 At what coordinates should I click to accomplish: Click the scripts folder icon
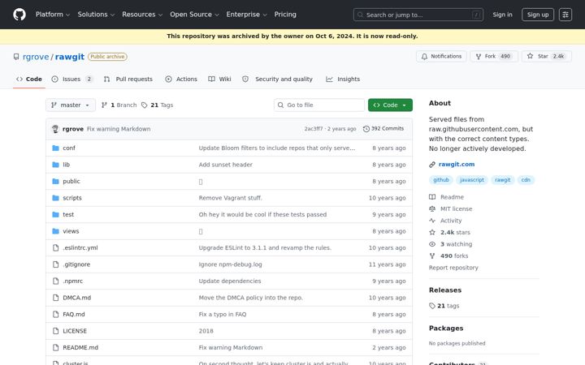click(55, 198)
